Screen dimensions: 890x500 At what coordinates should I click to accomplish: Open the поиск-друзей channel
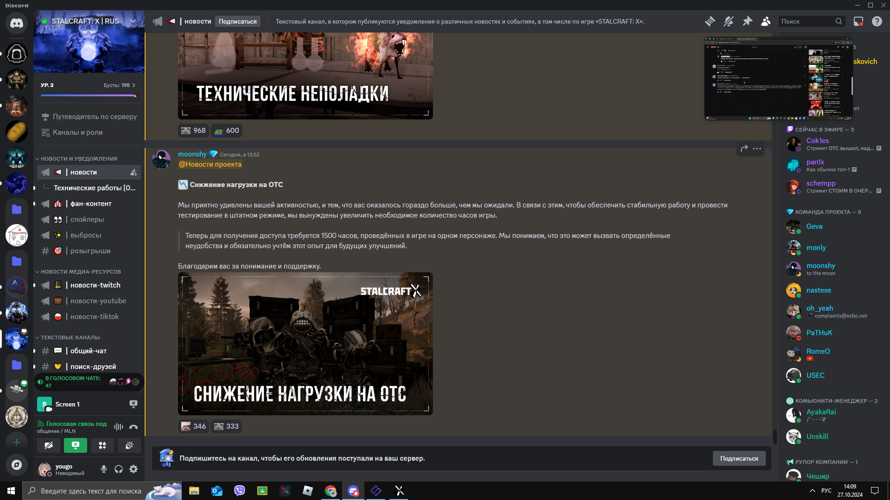click(89, 367)
